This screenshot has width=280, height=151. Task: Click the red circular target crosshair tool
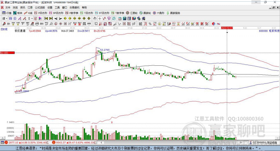coord(56,24)
